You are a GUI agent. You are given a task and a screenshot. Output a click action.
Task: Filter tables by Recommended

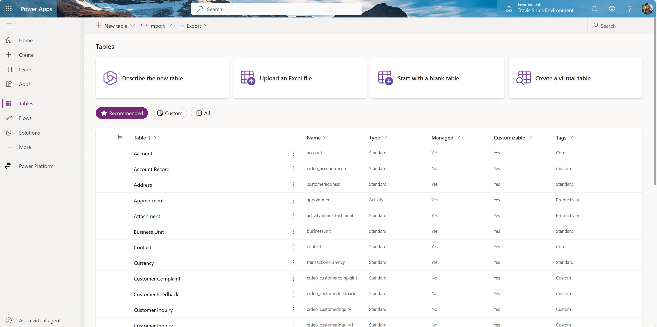tap(122, 113)
